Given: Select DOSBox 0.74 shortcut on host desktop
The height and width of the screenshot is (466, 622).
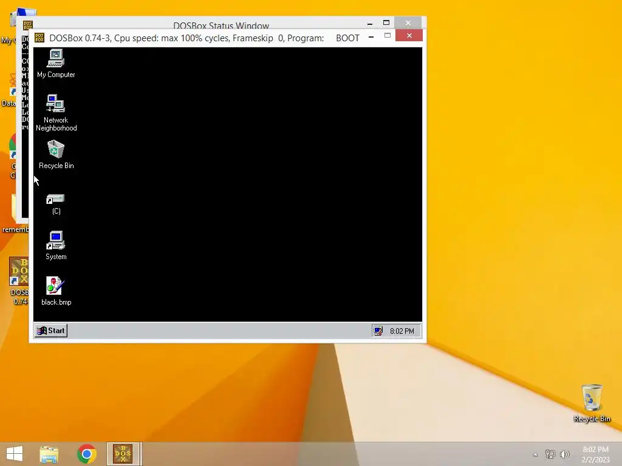Looking at the screenshot, I should (x=19, y=281).
